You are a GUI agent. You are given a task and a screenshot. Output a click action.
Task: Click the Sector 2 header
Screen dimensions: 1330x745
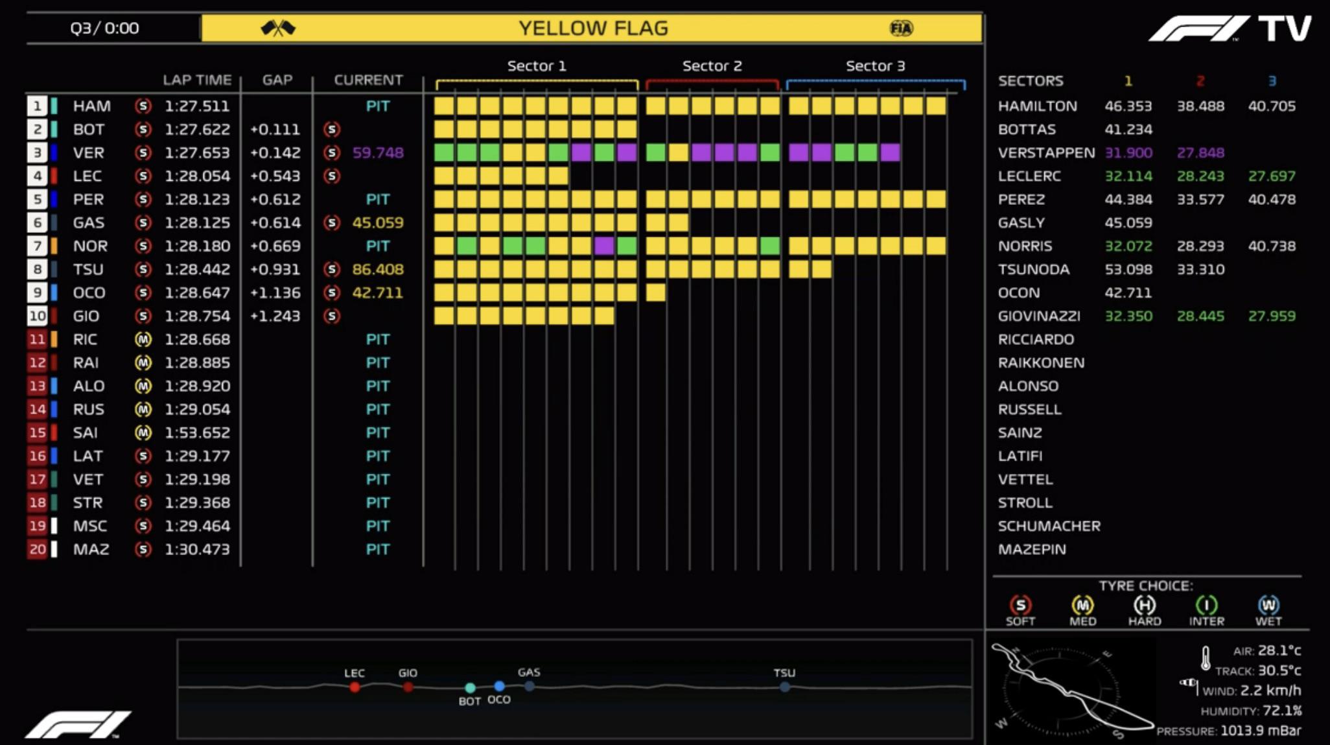(712, 65)
